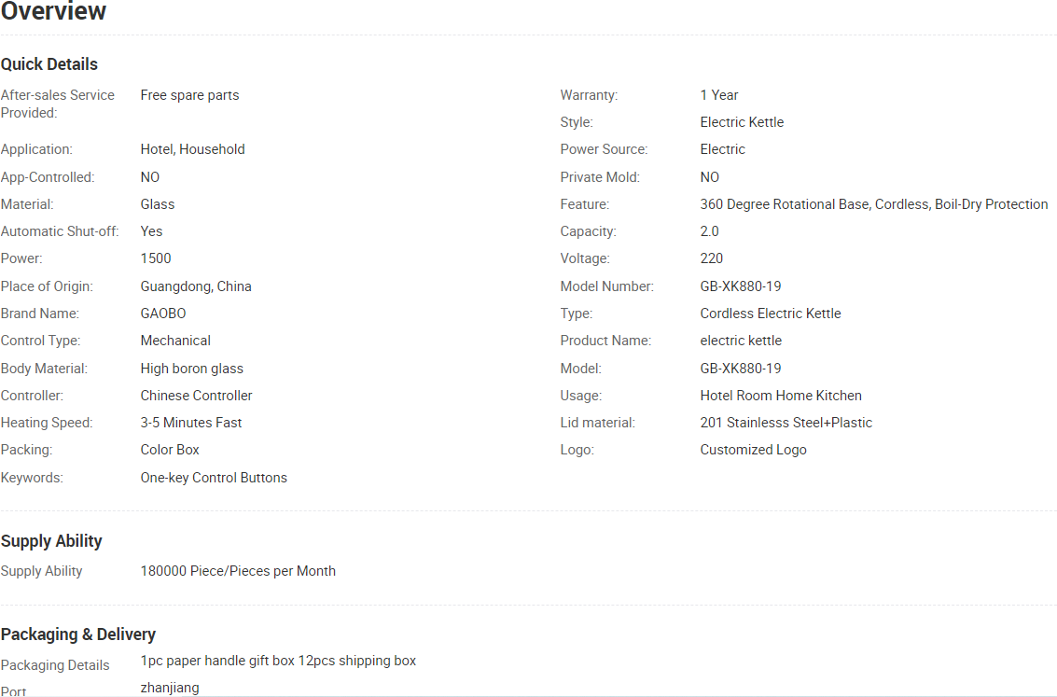This screenshot has width=1057, height=697.
Task: Click the 201 Stainlesss Steel+Plastic lid material
Action: point(786,423)
